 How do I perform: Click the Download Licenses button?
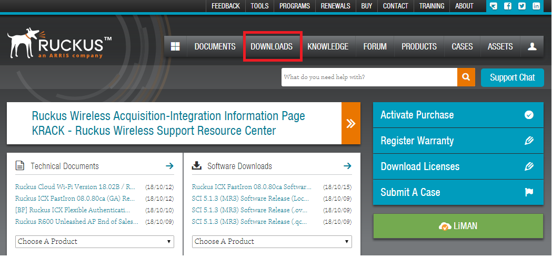point(458,166)
